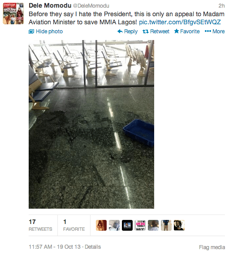The image size is (229, 255).
Task: Hide photo to collapse the tweet image
Action: (x=46, y=31)
